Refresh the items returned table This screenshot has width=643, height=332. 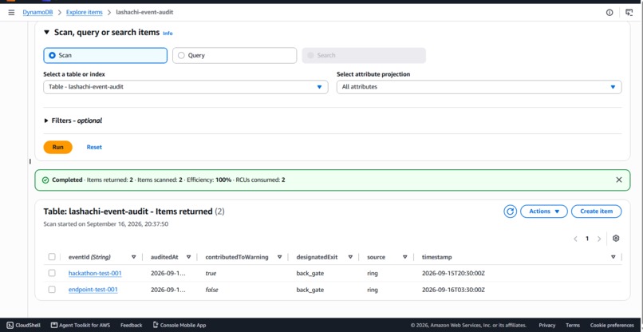click(x=510, y=211)
